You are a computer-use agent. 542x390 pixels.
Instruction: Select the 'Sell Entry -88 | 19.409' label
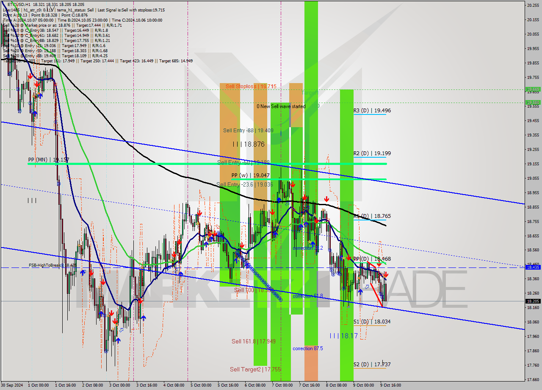(x=248, y=131)
